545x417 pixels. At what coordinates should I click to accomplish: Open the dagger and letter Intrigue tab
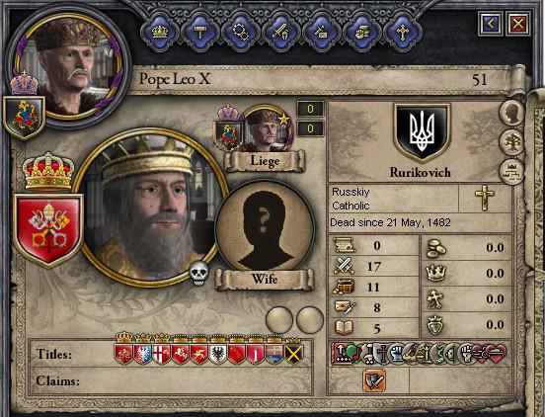(x=321, y=33)
